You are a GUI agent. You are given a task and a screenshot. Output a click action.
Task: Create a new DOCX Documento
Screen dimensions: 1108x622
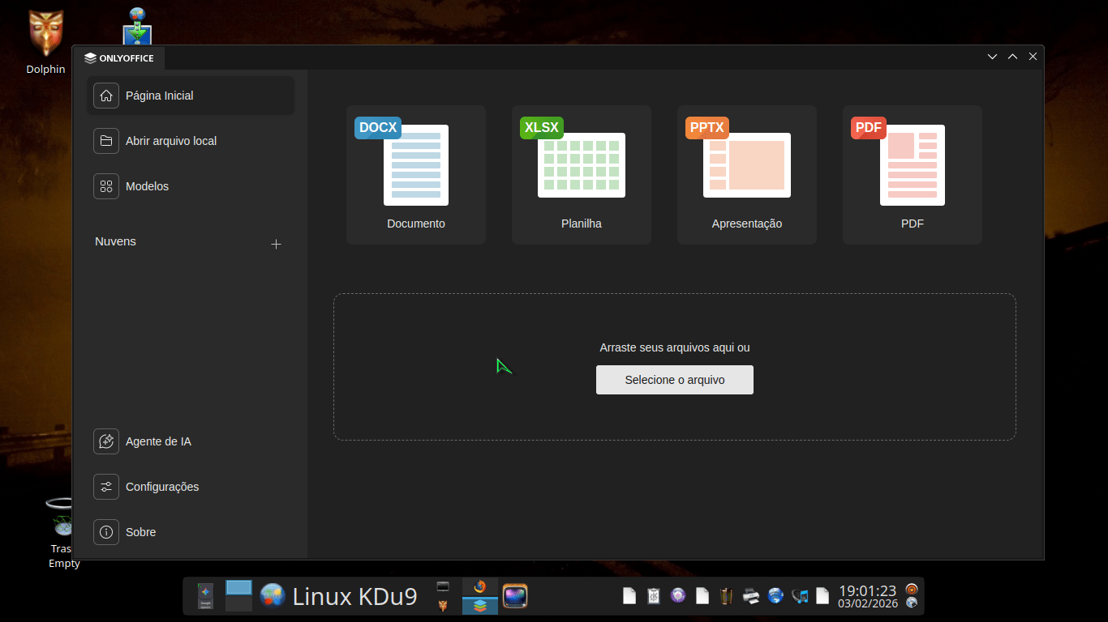point(416,174)
